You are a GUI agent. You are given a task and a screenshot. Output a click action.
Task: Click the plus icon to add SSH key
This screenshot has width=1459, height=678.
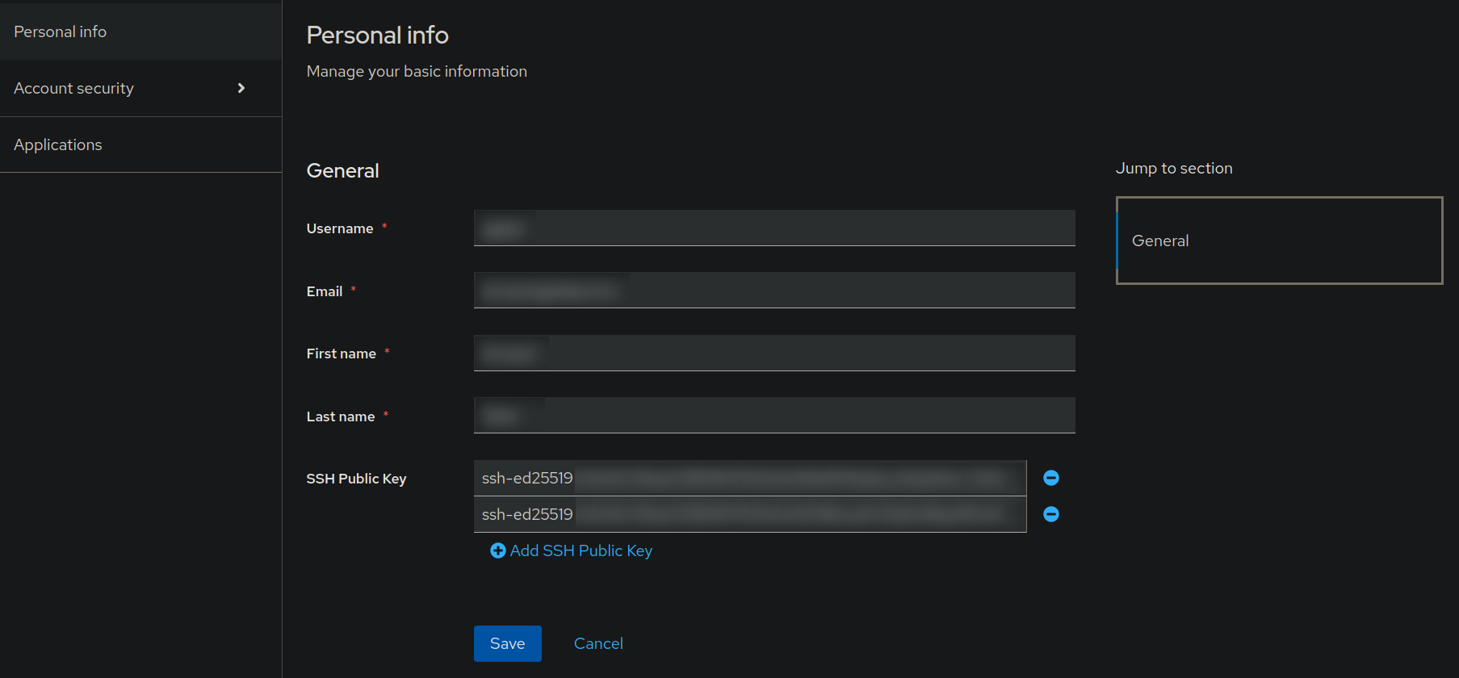pyautogui.click(x=498, y=550)
